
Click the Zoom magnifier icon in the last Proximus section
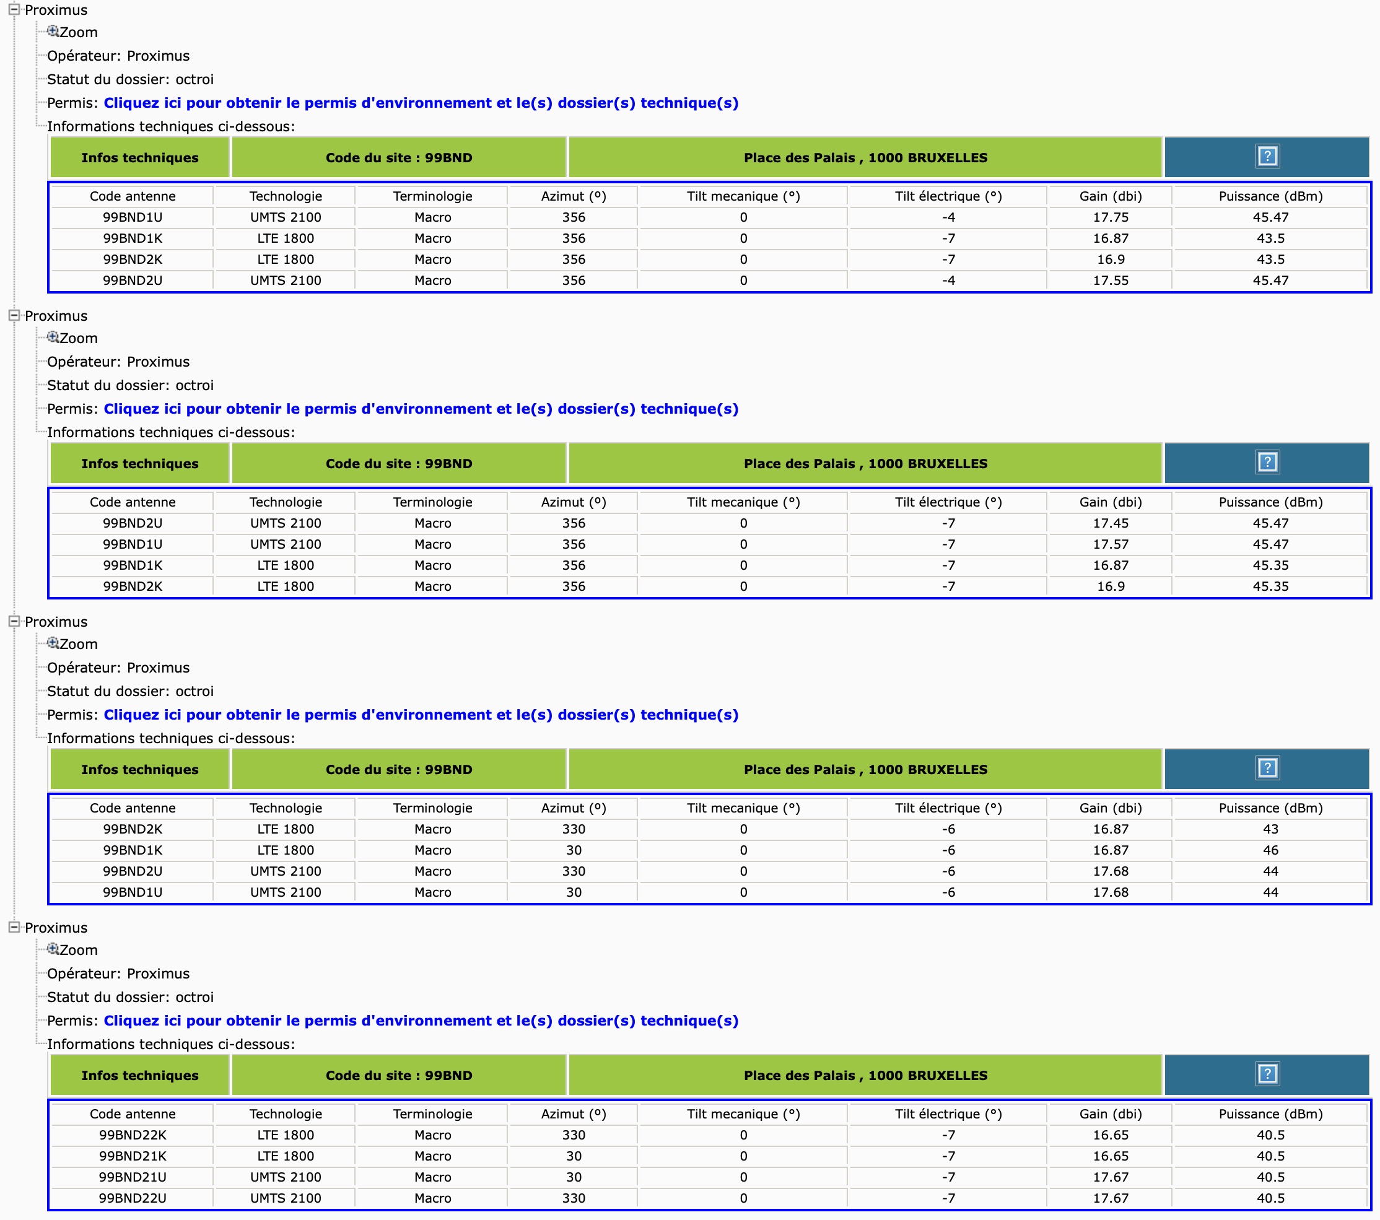point(53,949)
